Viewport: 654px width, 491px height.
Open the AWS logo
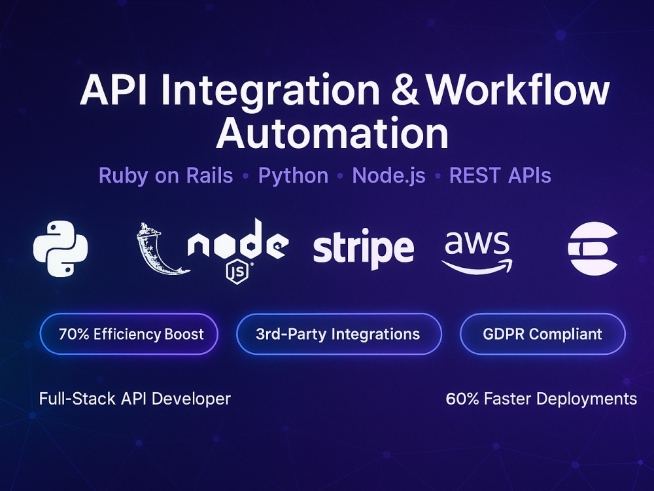477,253
